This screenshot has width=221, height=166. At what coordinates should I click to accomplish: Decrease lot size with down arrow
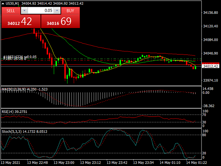pos(24,11)
